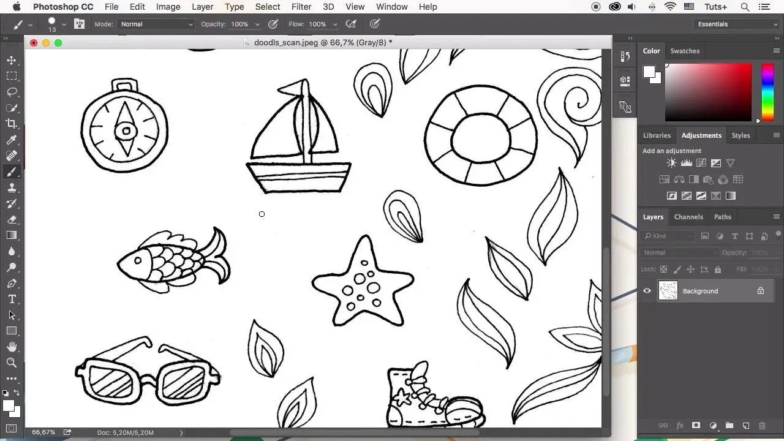Switch to the Channels tab
The image size is (784, 441).
688,217
